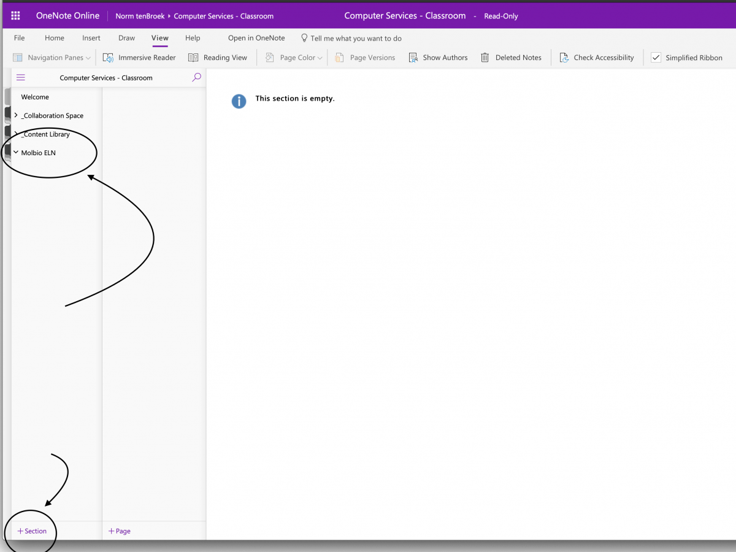This screenshot has width=736, height=552.
Task: Open the Help tab
Action: pyautogui.click(x=193, y=38)
